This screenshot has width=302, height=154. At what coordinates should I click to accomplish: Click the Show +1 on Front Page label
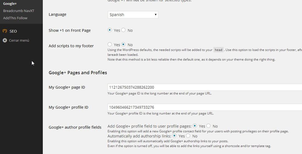(69, 30)
